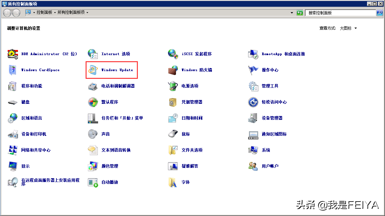Open 键盘 keyboard icon
Viewport: 385px width, 216px height.
click(13, 102)
